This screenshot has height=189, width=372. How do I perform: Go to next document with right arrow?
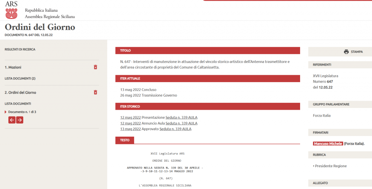click(x=20, y=120)
